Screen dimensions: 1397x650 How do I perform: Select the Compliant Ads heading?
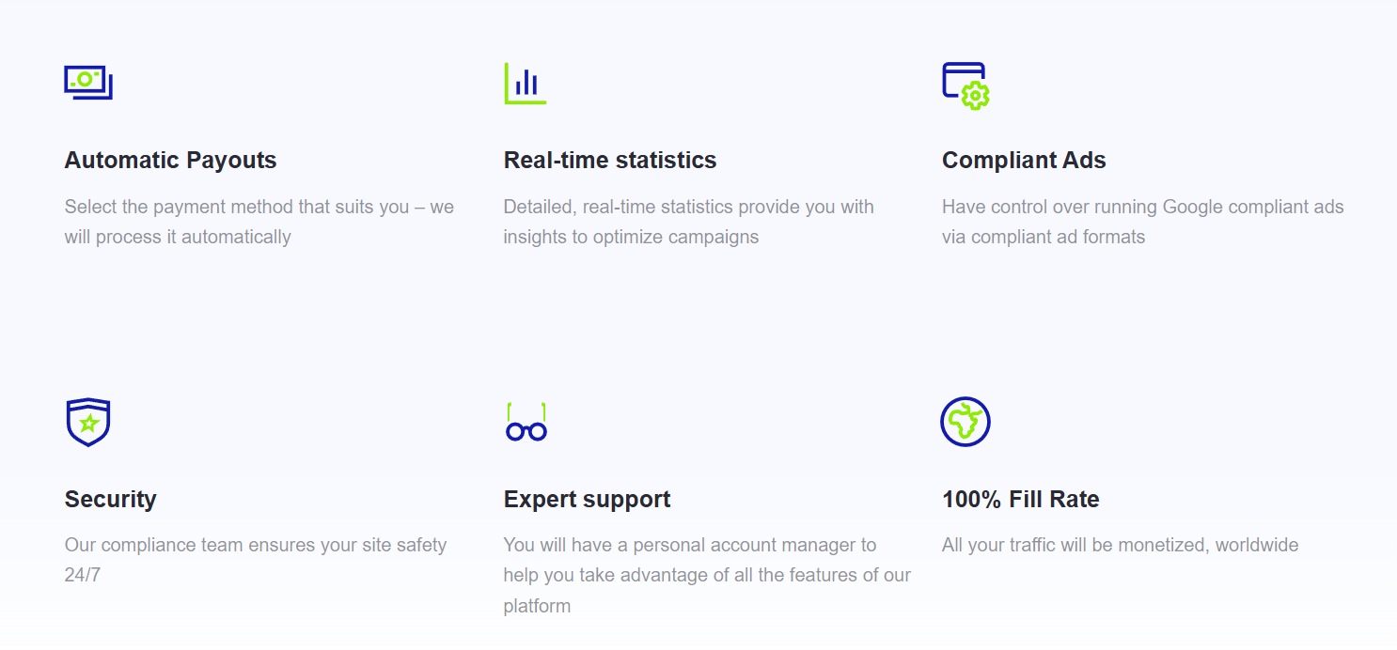point(1024,161)
